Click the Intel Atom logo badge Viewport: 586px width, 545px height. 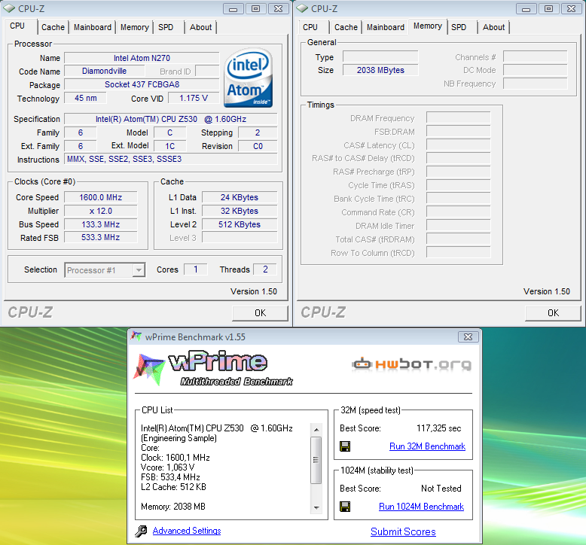click(248, 78)
